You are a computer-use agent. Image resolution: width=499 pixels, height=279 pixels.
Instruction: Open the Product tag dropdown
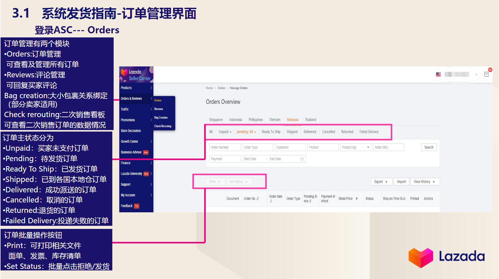pos(356,148)
